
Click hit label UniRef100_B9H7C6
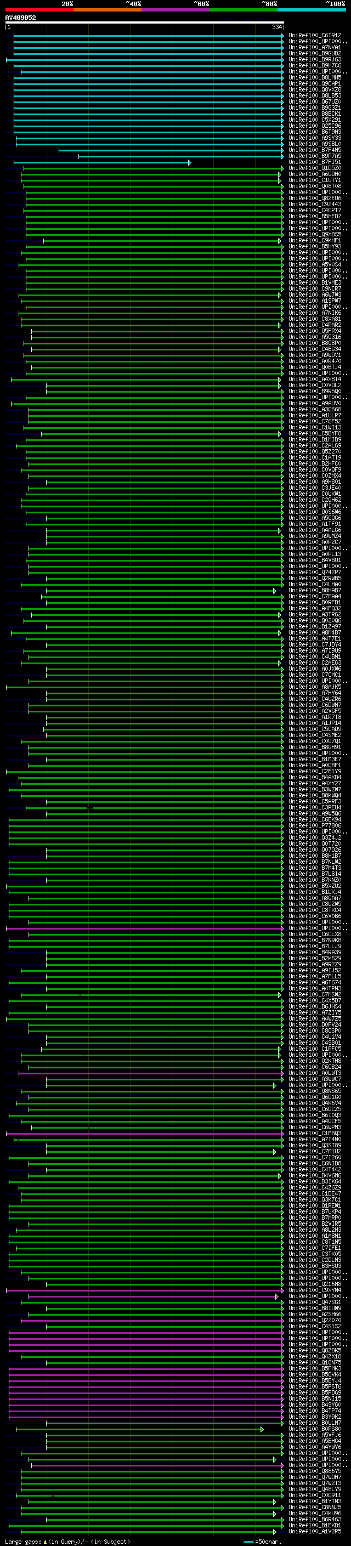[x=315, y=65]
